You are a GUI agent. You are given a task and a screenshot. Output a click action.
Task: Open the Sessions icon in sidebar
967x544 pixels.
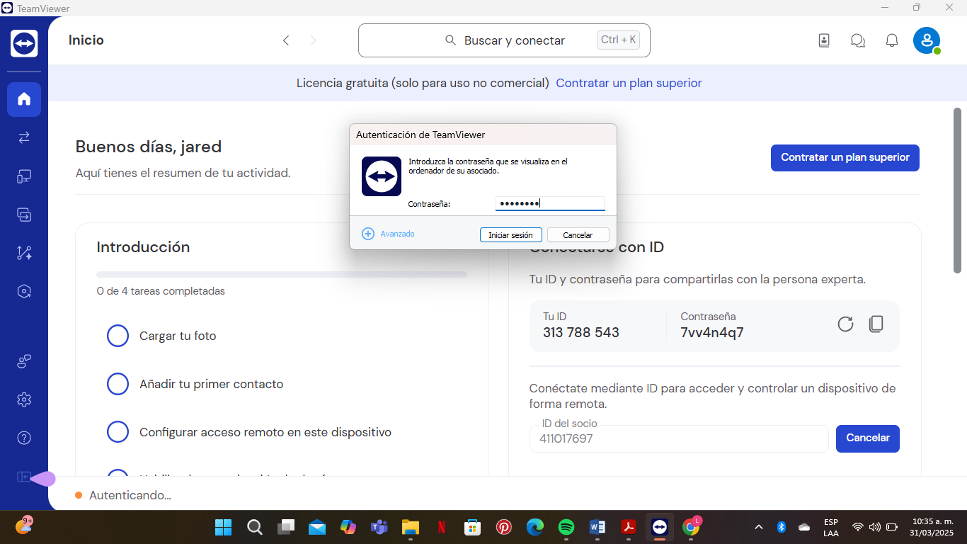pos(24,214)
